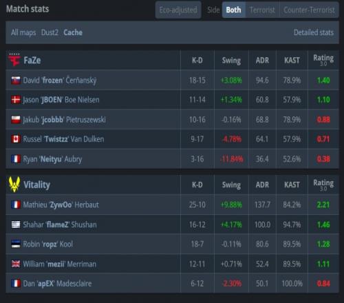
Task: Open ZywOo's player profile
Action: [61, 205]
